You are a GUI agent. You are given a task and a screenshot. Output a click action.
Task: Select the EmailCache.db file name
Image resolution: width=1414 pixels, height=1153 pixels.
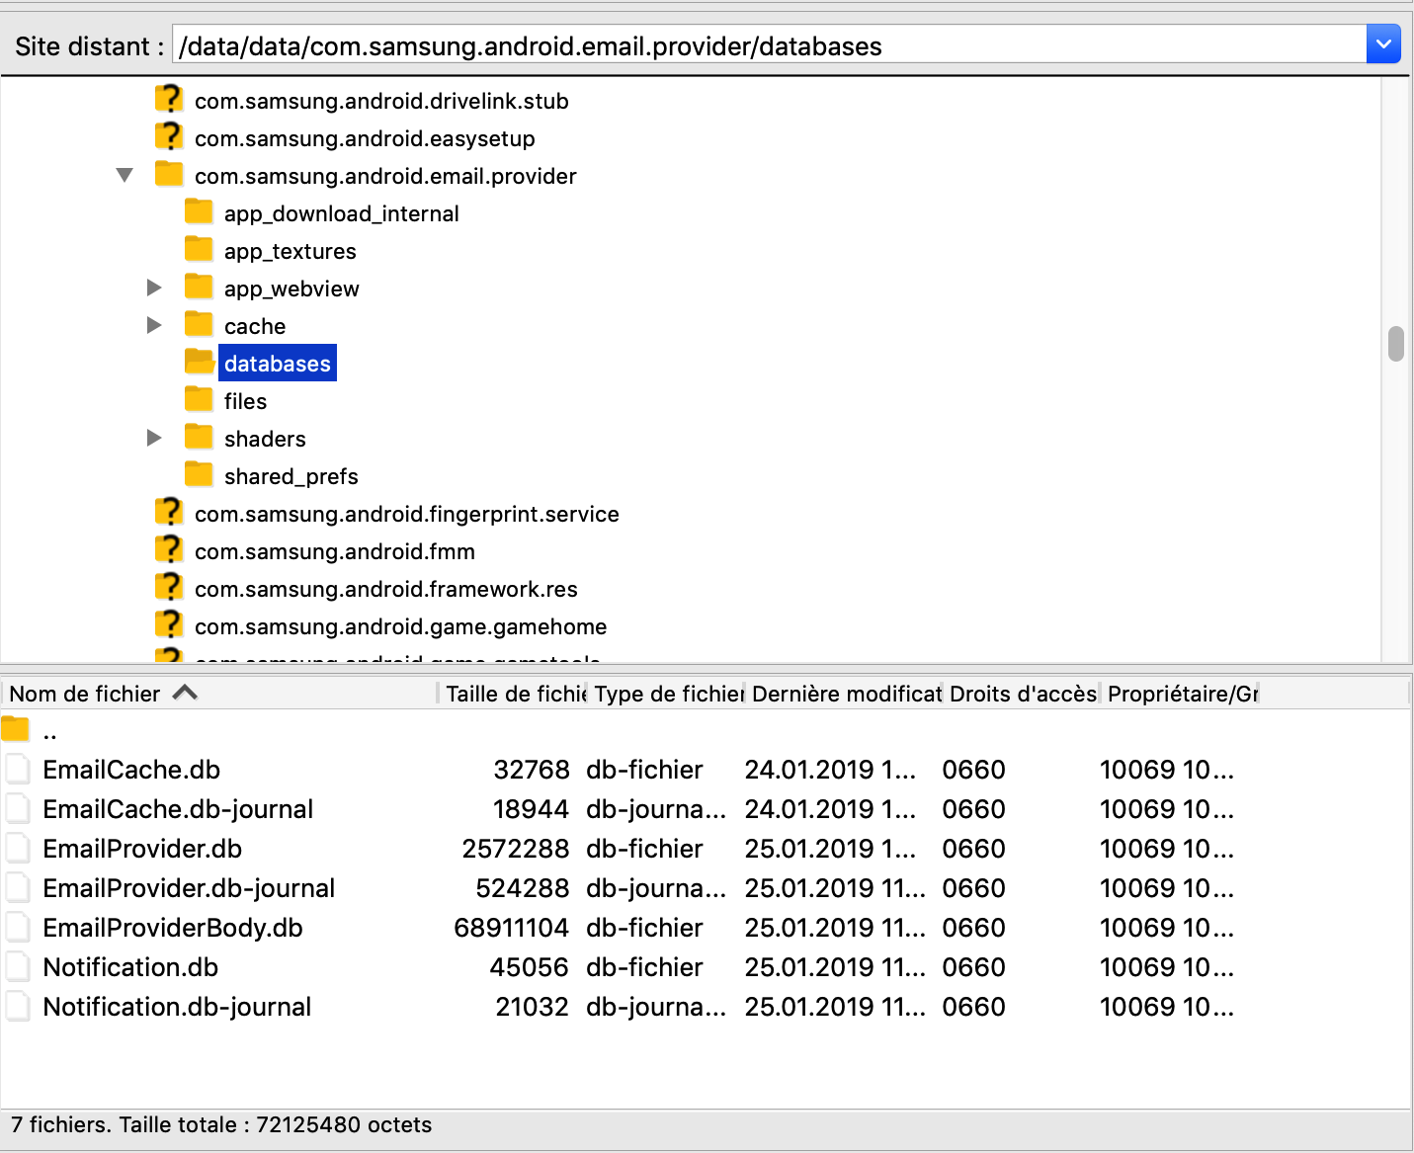coord(131,770)
